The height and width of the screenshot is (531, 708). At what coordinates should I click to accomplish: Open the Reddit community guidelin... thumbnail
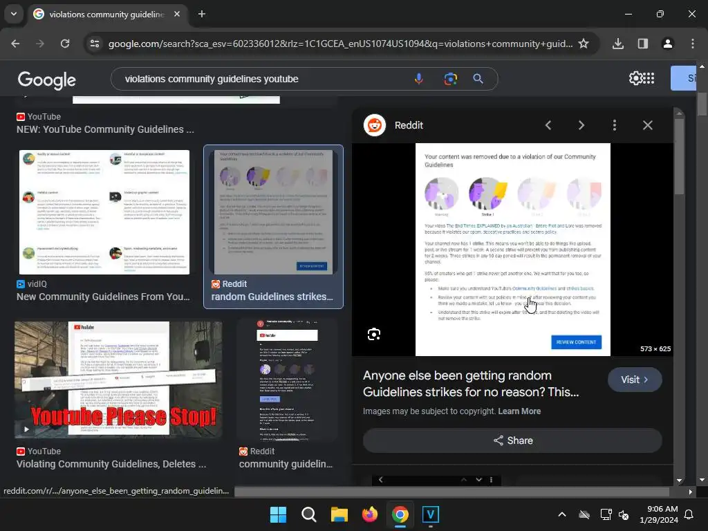287,380
